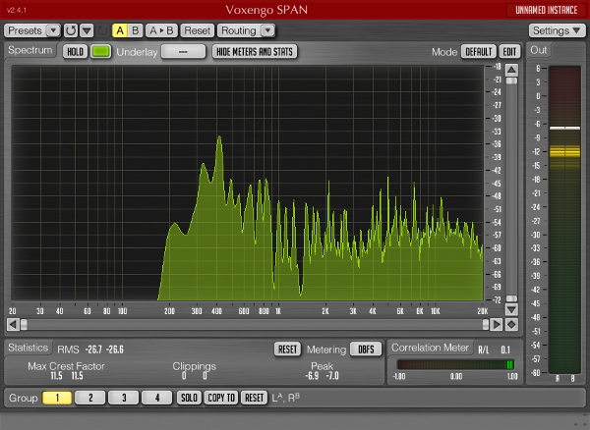Click the diamond zoom reset icon

click(x=511, y=325)
